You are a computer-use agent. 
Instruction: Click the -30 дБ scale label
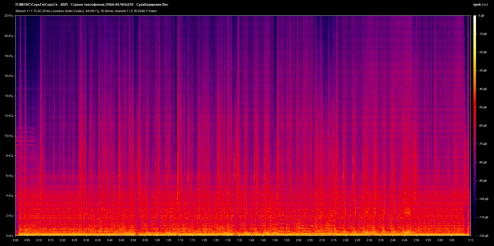(482, 71)
